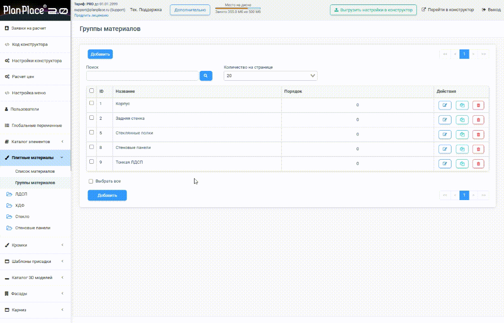Expand Каталог элементов menu
The image size is (504, 323).
pos(35,142)
